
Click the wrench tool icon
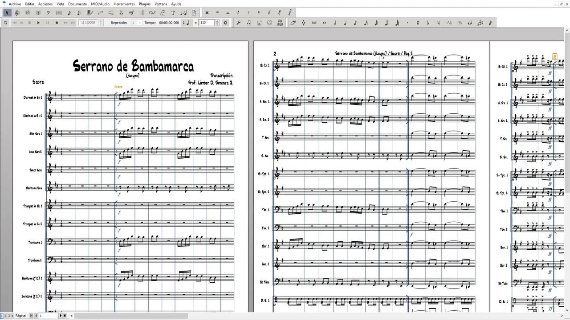238,23
